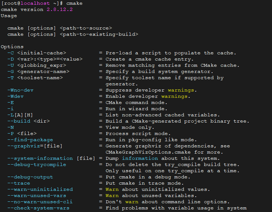Click the version number 2.8.12.2
The height and width of the screenshot is (212, 272).
tap(60, 9)
